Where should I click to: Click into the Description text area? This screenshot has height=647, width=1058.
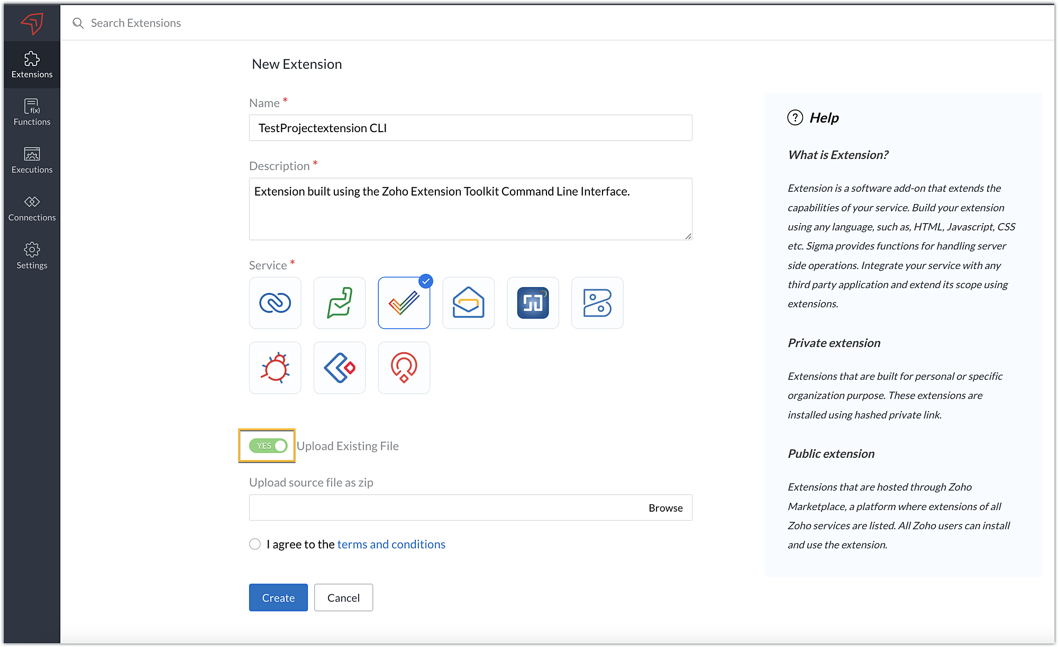(x=471, y=209)
